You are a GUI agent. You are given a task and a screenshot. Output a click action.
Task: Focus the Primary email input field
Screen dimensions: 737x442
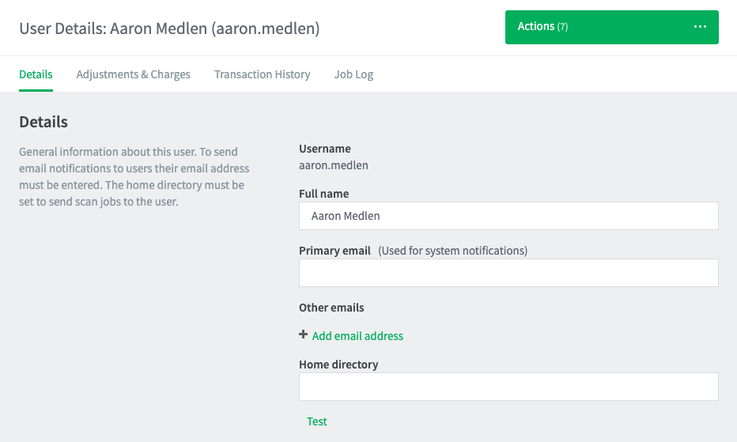pyautogui.click(x=508, y=273)
